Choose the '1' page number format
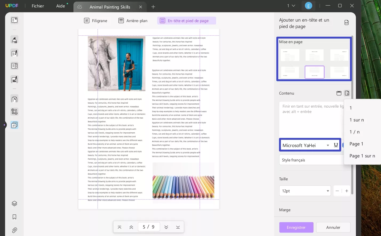381x236 pixels. (x=351, y=108)
